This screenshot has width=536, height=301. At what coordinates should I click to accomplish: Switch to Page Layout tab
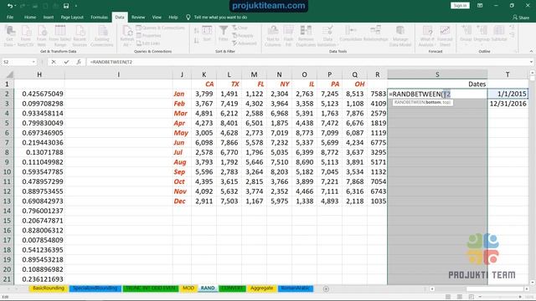coord(72,17)
